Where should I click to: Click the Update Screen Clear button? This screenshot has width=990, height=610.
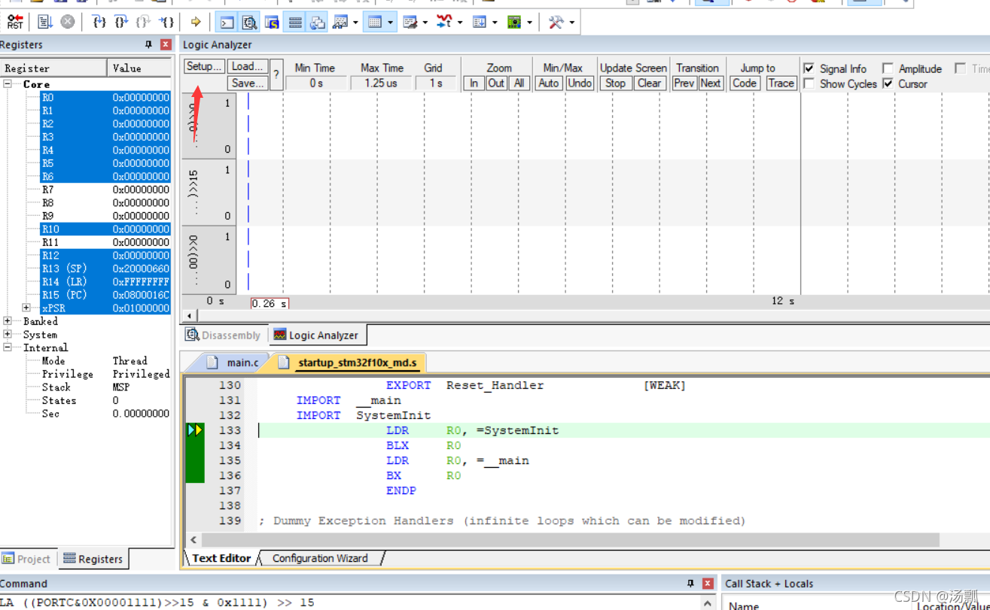point(649,83)
